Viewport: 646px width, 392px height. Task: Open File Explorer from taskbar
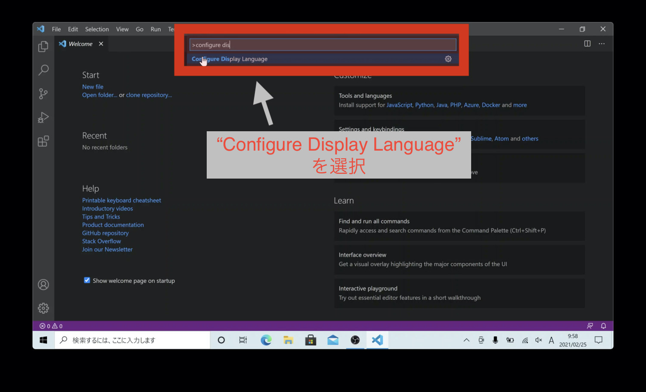tap(288, 340)
